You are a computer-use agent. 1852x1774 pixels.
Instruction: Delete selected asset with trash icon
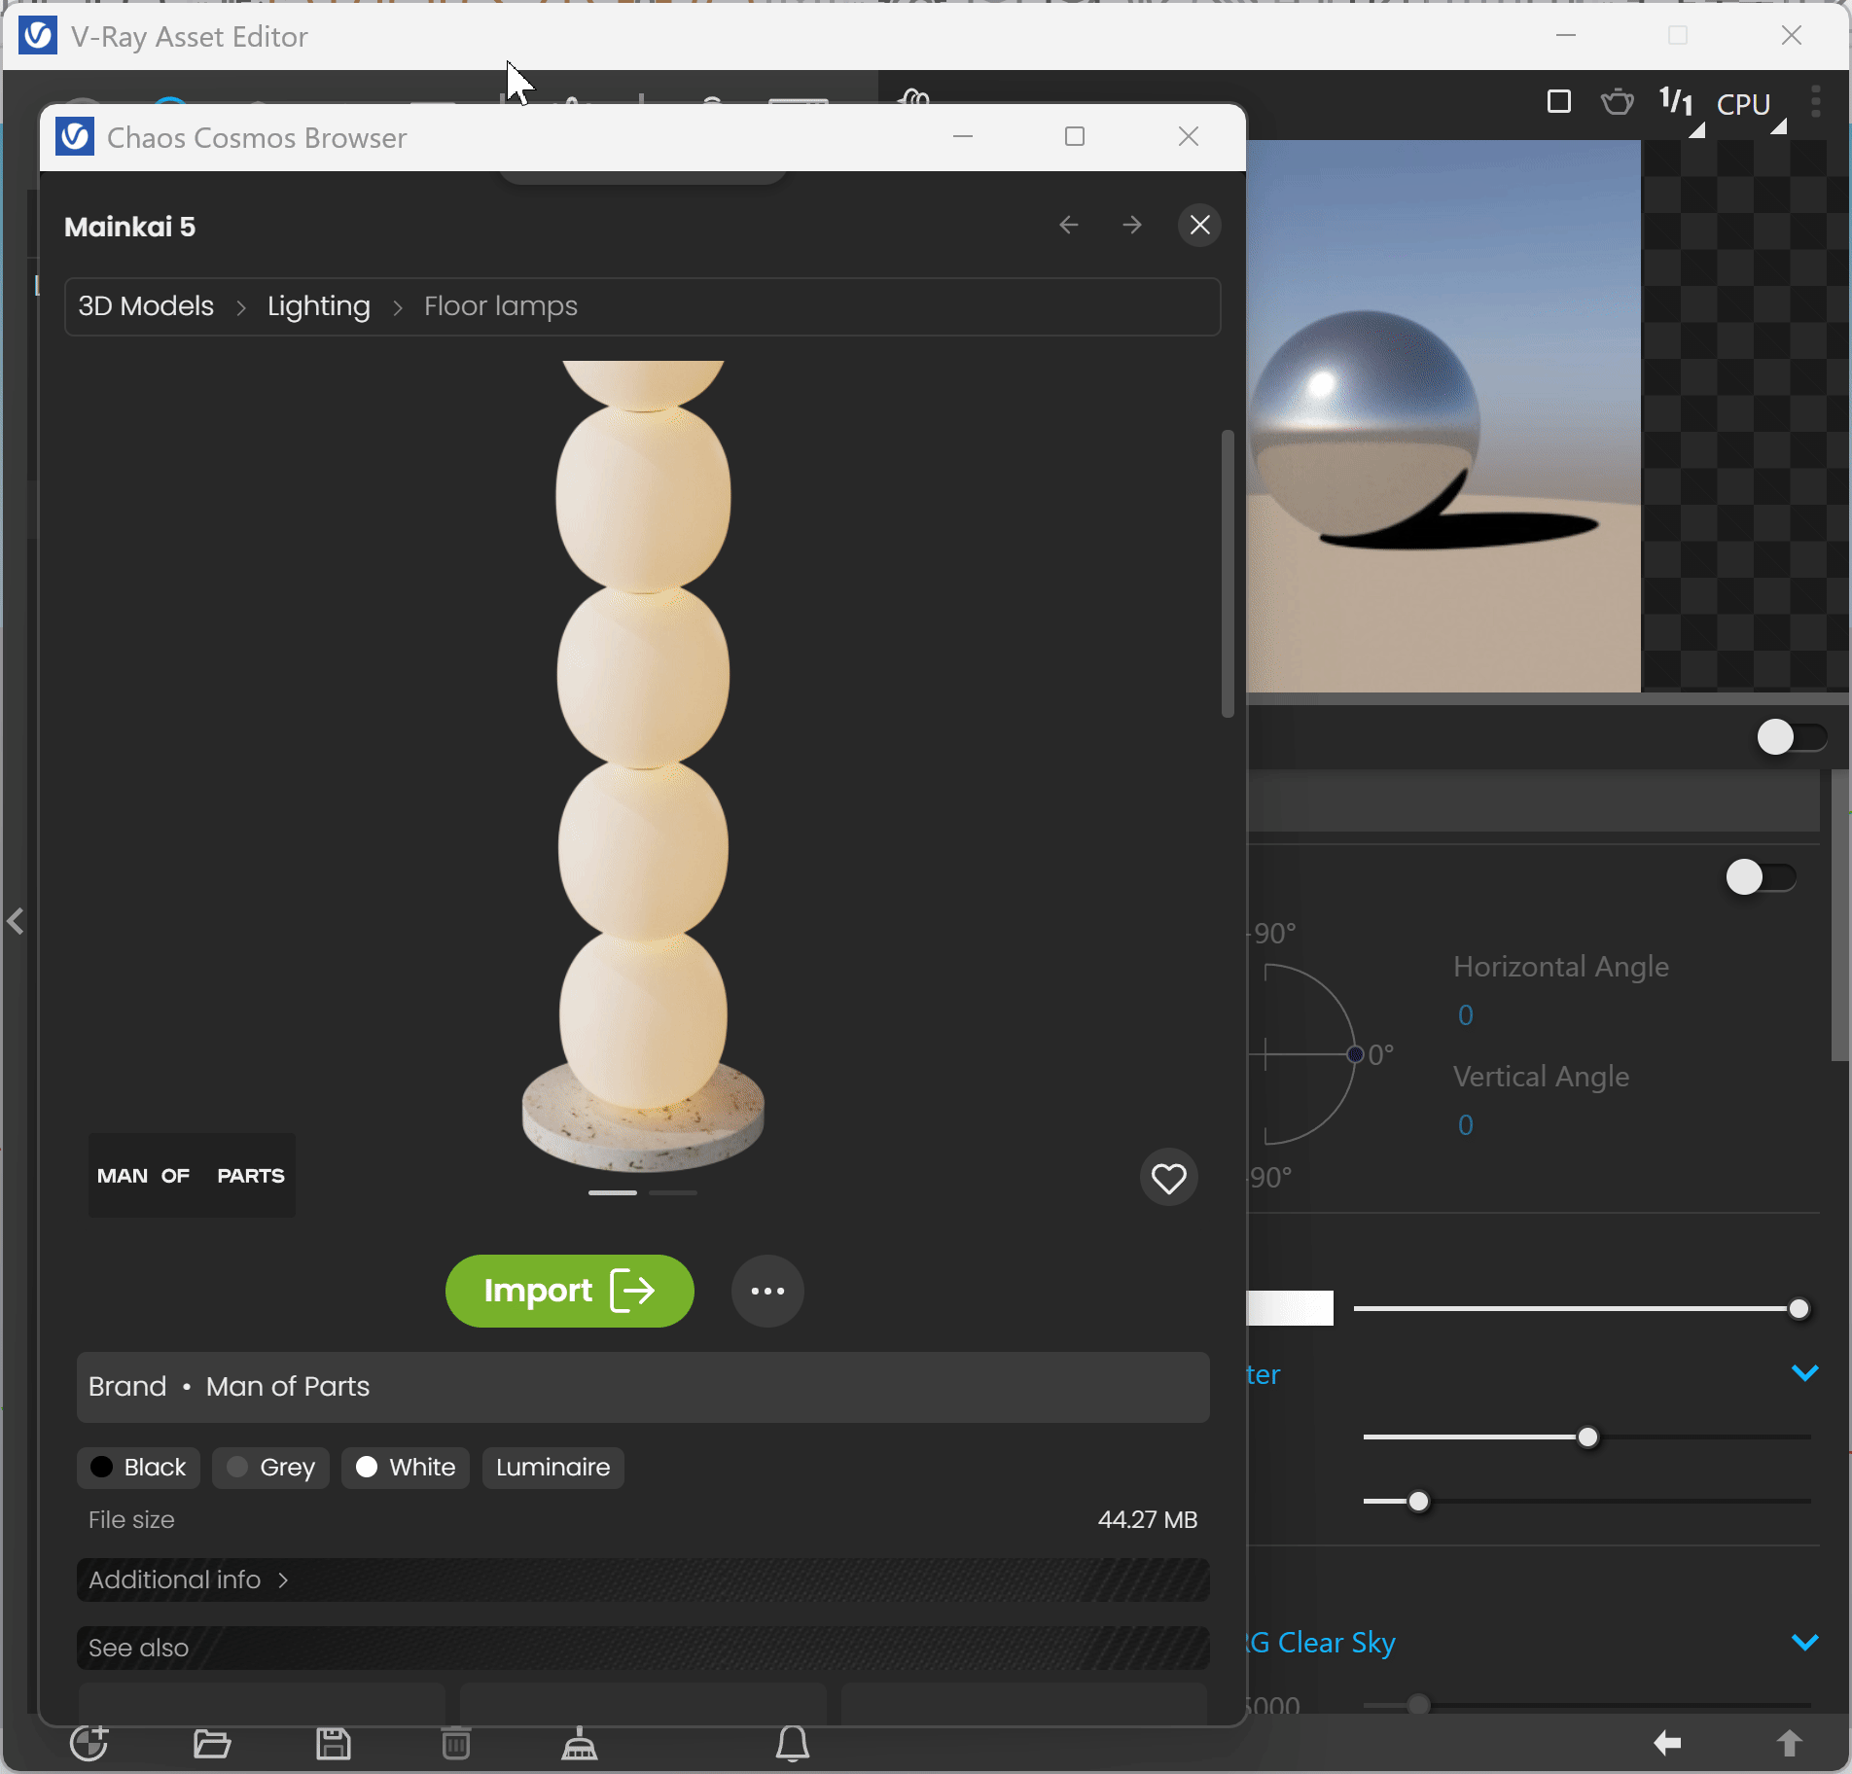coord(455,1744)
